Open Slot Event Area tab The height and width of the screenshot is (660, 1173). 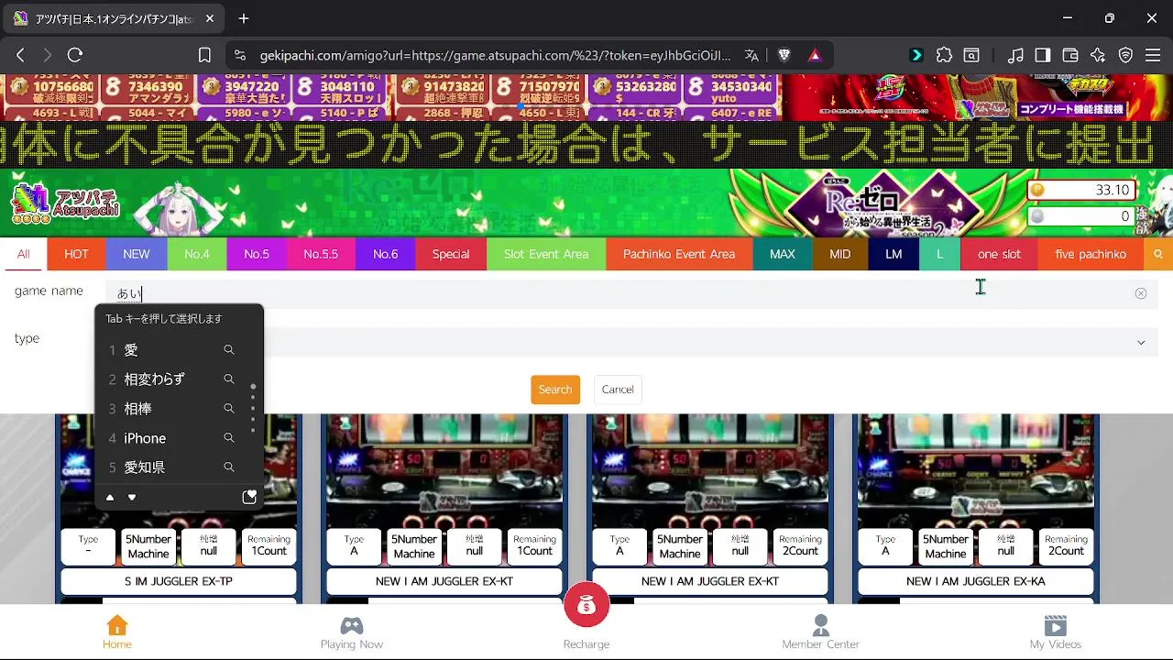pos(546,254)
